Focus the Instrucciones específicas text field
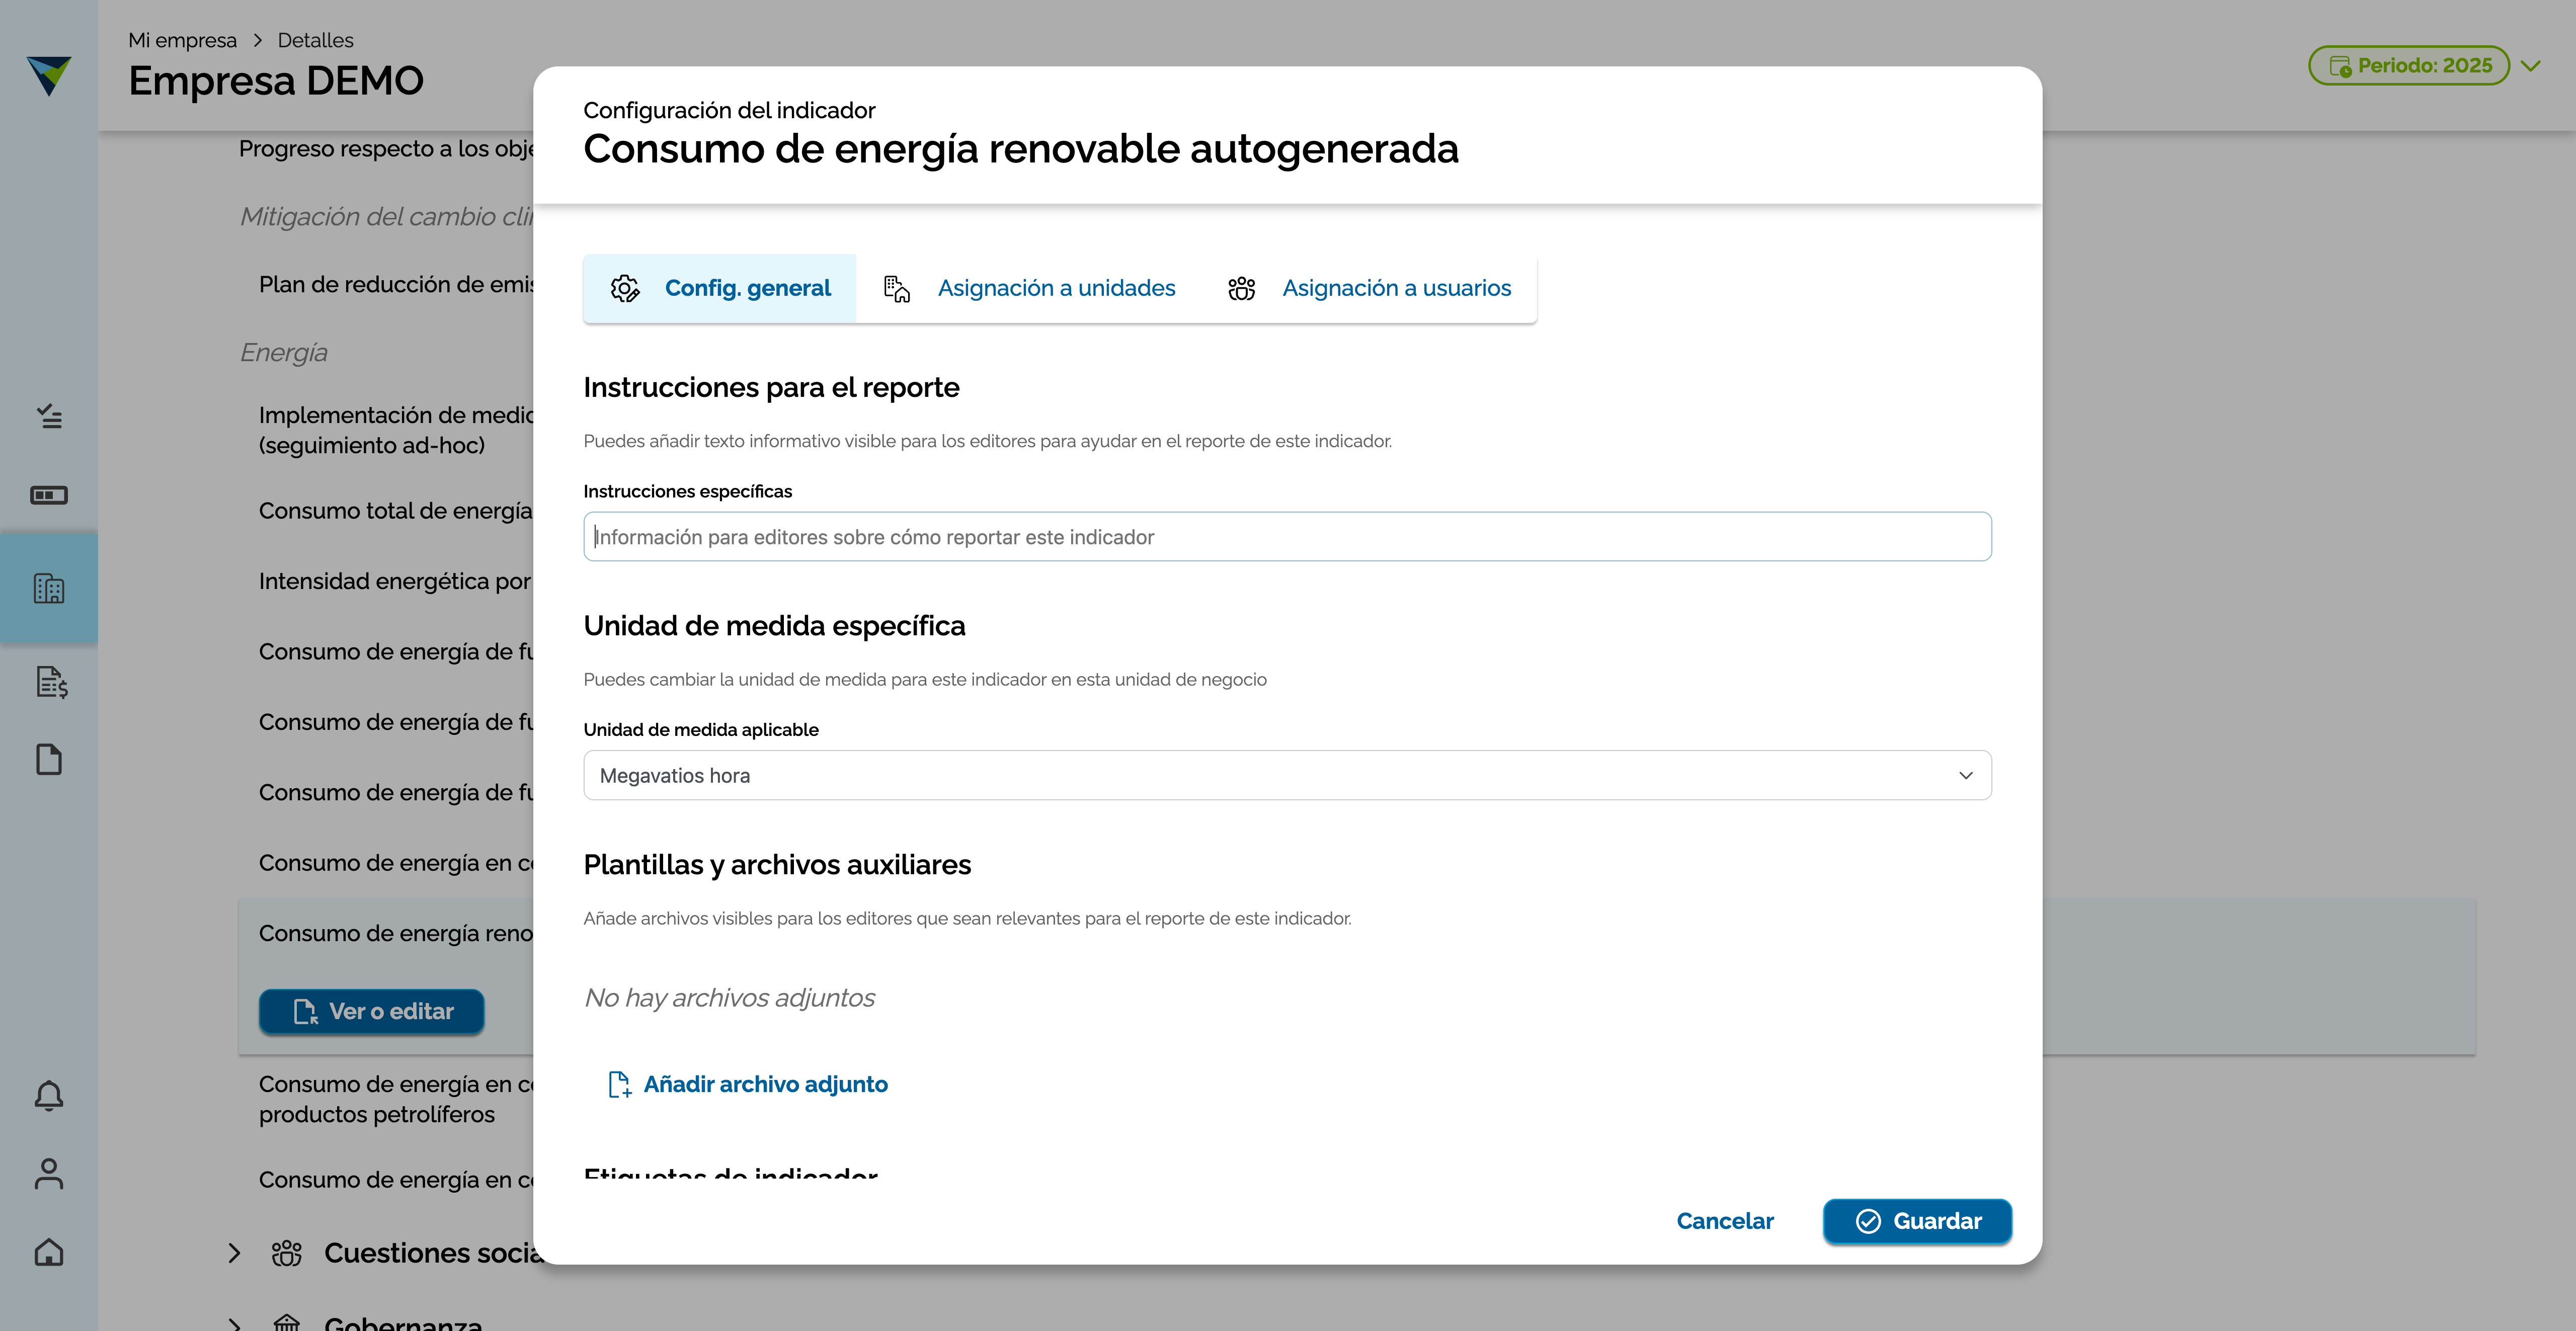 pyautogui.click(x=1287, y=537)
